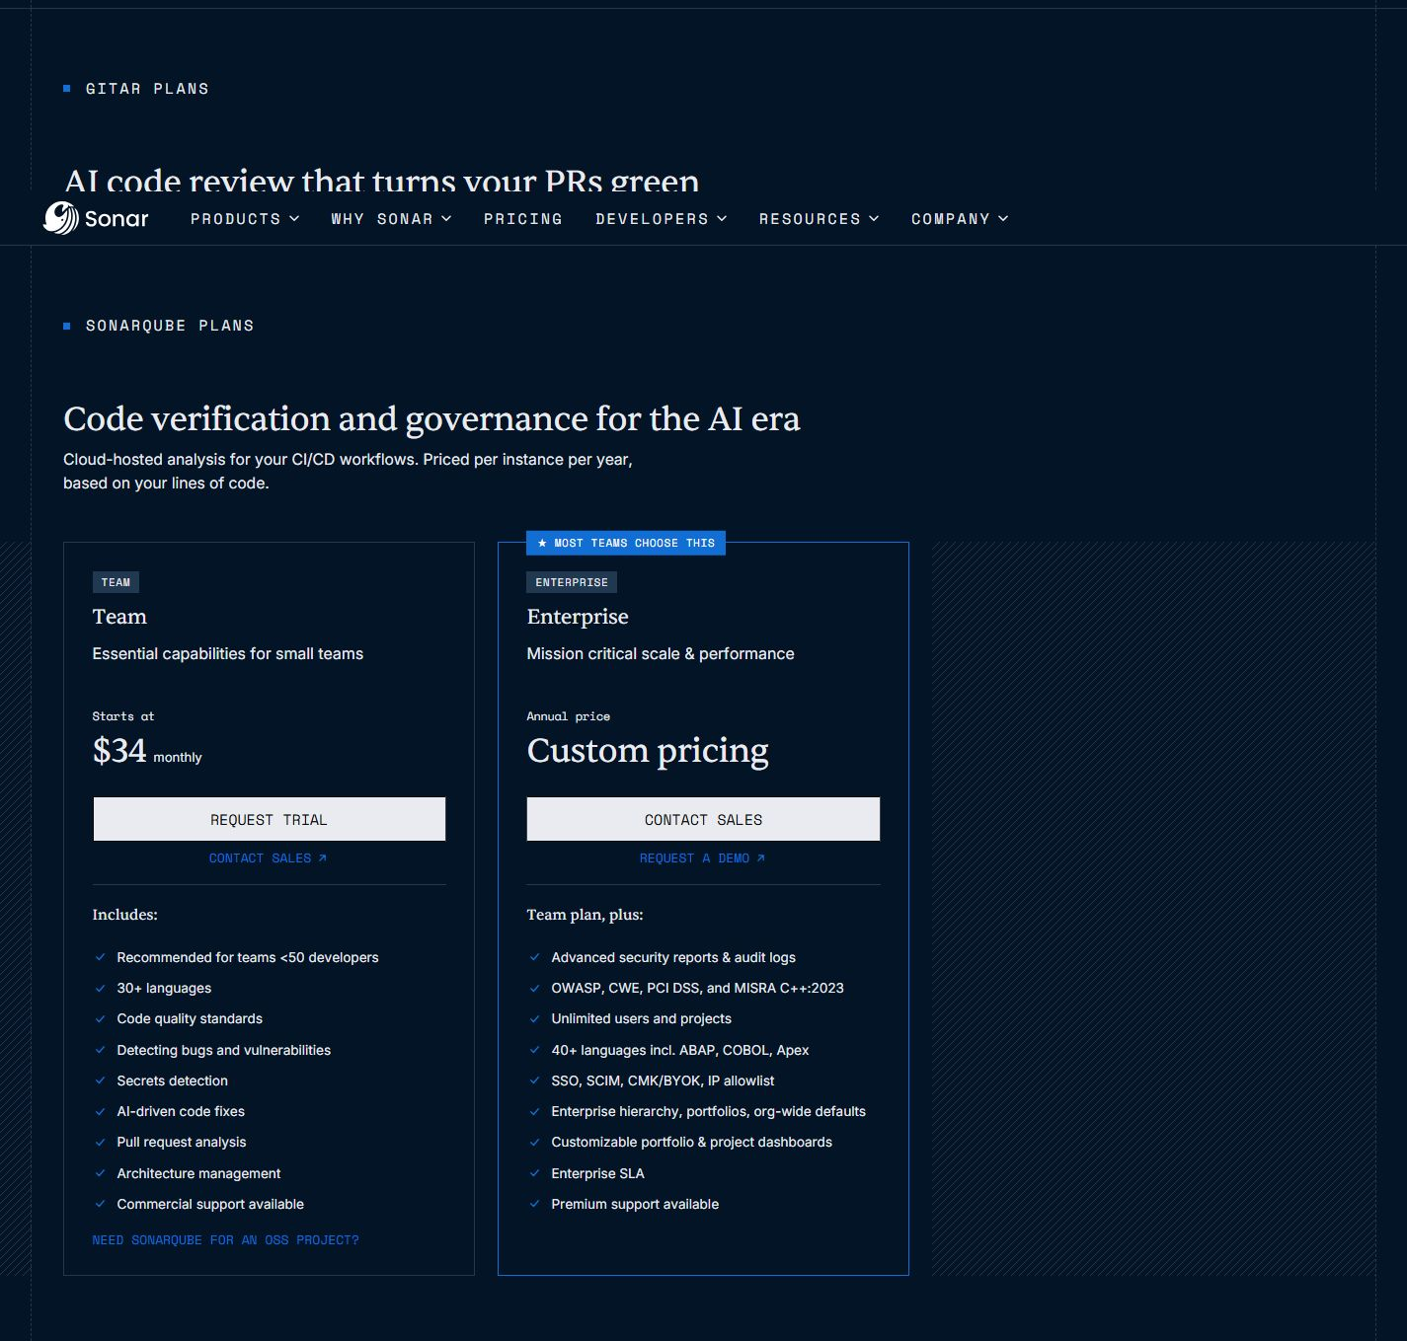Expand the Products menu chevron
Screen dimensions: 1407x1341
pyautogui.click(x=294, y=218)
